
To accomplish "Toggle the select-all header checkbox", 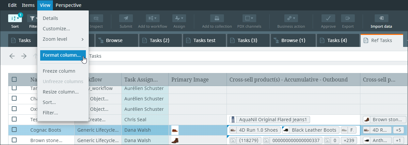I will coord(14,79).
